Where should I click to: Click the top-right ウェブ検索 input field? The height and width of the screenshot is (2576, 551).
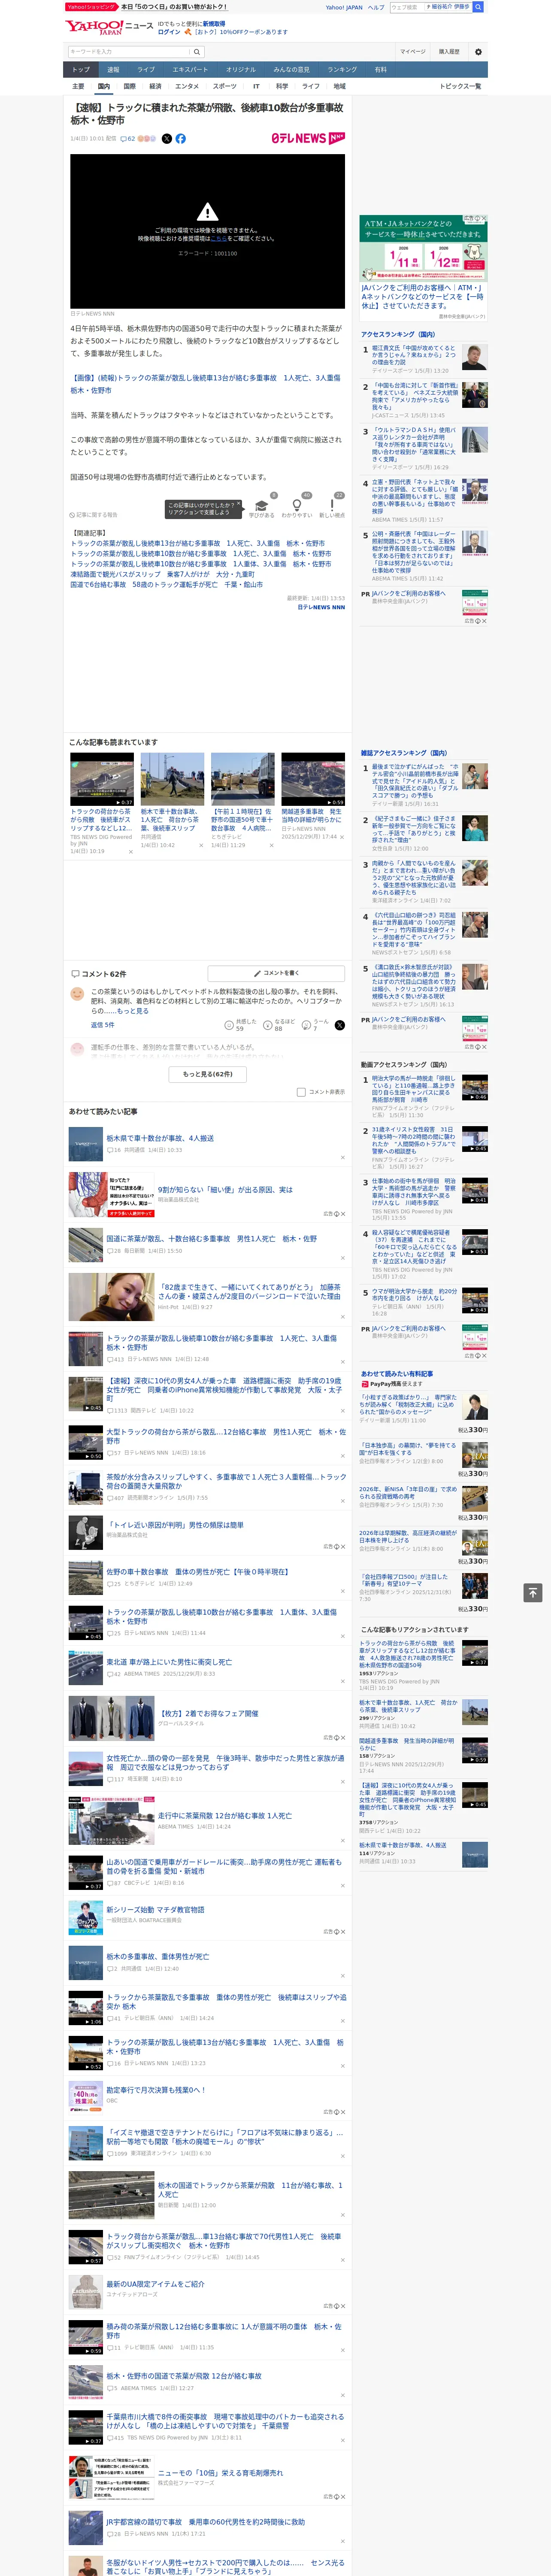click(x=406, y=7)
